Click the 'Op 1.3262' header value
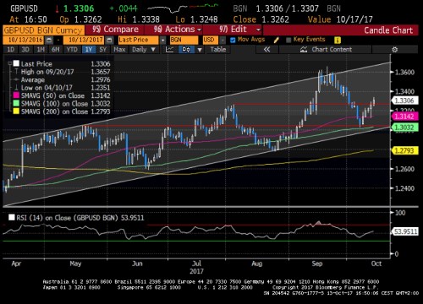Screen dimensions: 423x304 click(80, 19)
